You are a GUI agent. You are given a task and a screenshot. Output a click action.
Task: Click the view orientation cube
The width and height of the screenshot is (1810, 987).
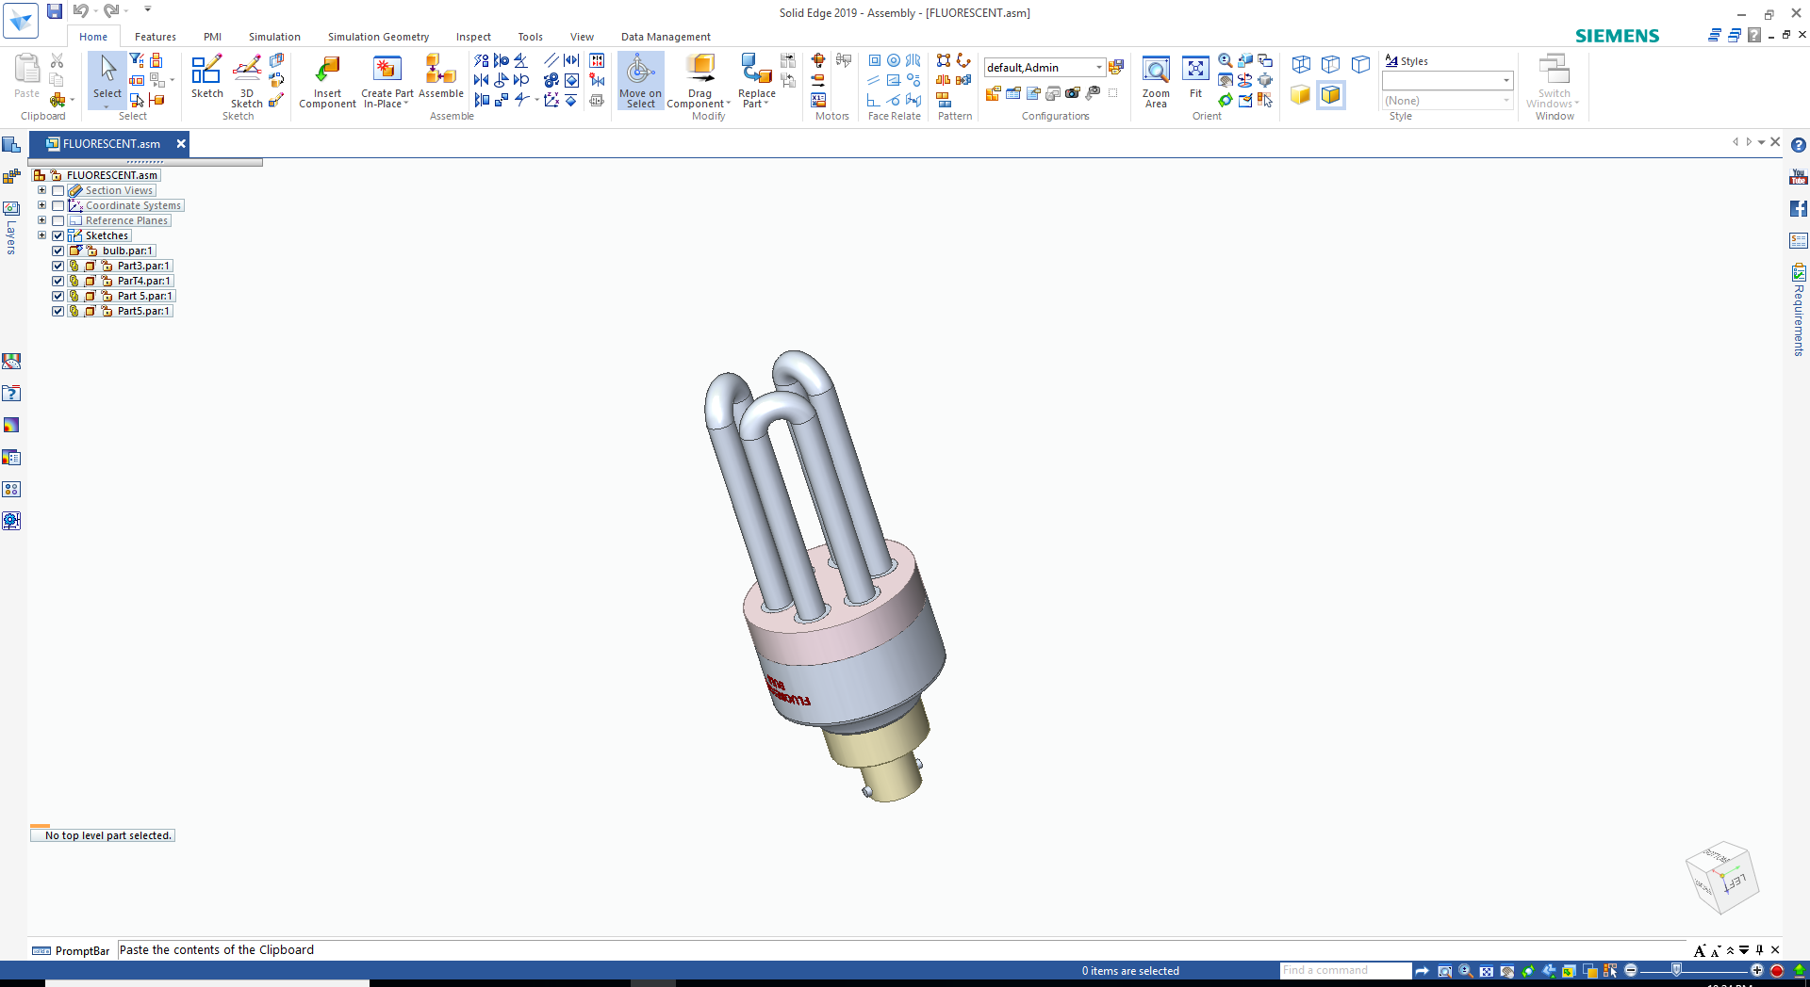[x=1721, y=877]
